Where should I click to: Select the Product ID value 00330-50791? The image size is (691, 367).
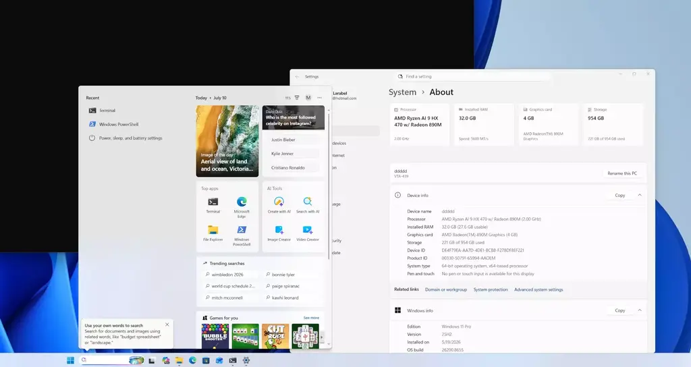(x=468, y=258)
